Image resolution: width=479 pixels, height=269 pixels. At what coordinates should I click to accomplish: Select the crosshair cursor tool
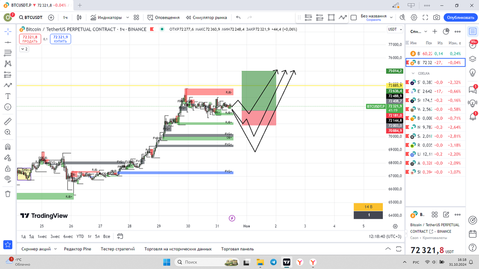8,31
